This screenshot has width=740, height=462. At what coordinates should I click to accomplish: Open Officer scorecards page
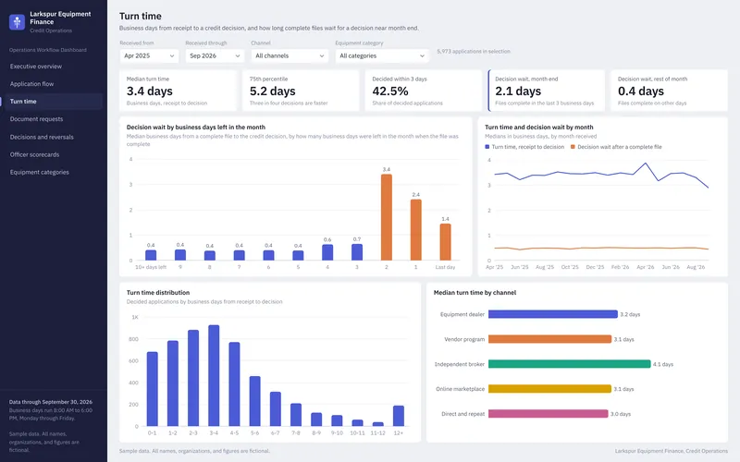click(x=34, y=154)
